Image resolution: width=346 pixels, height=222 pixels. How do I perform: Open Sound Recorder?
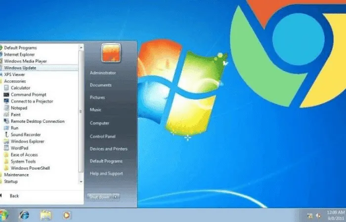click(x=26, y=134)
